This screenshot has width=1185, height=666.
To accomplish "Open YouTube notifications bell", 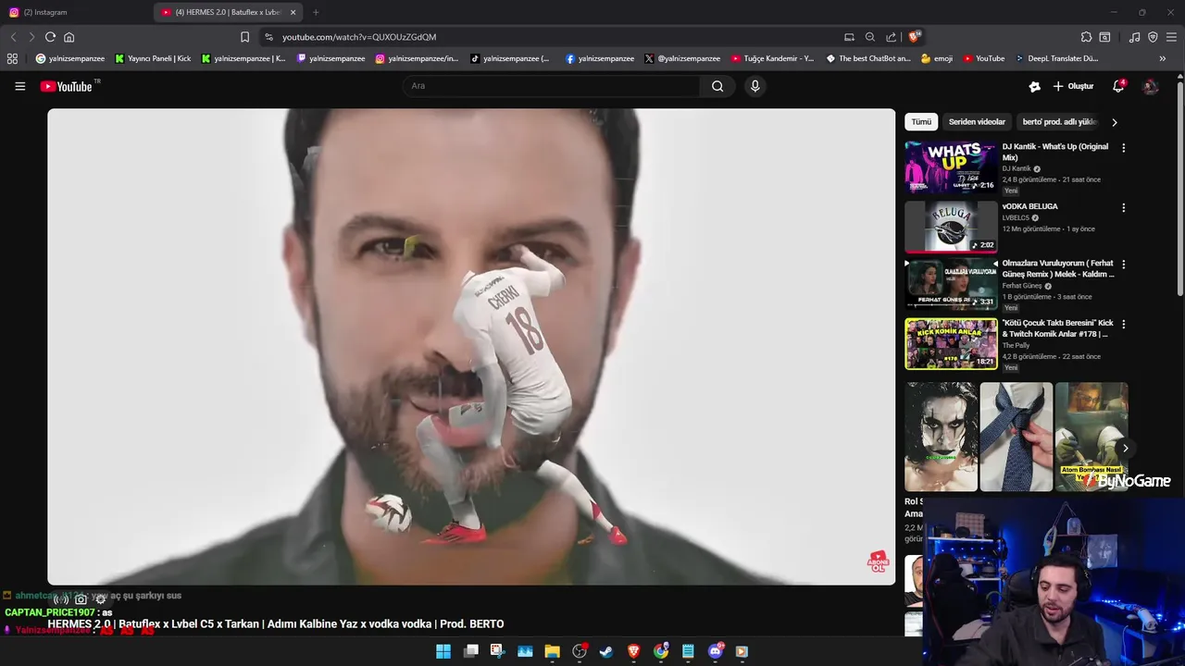I will pyautogui.click(x=1118, y=86).
